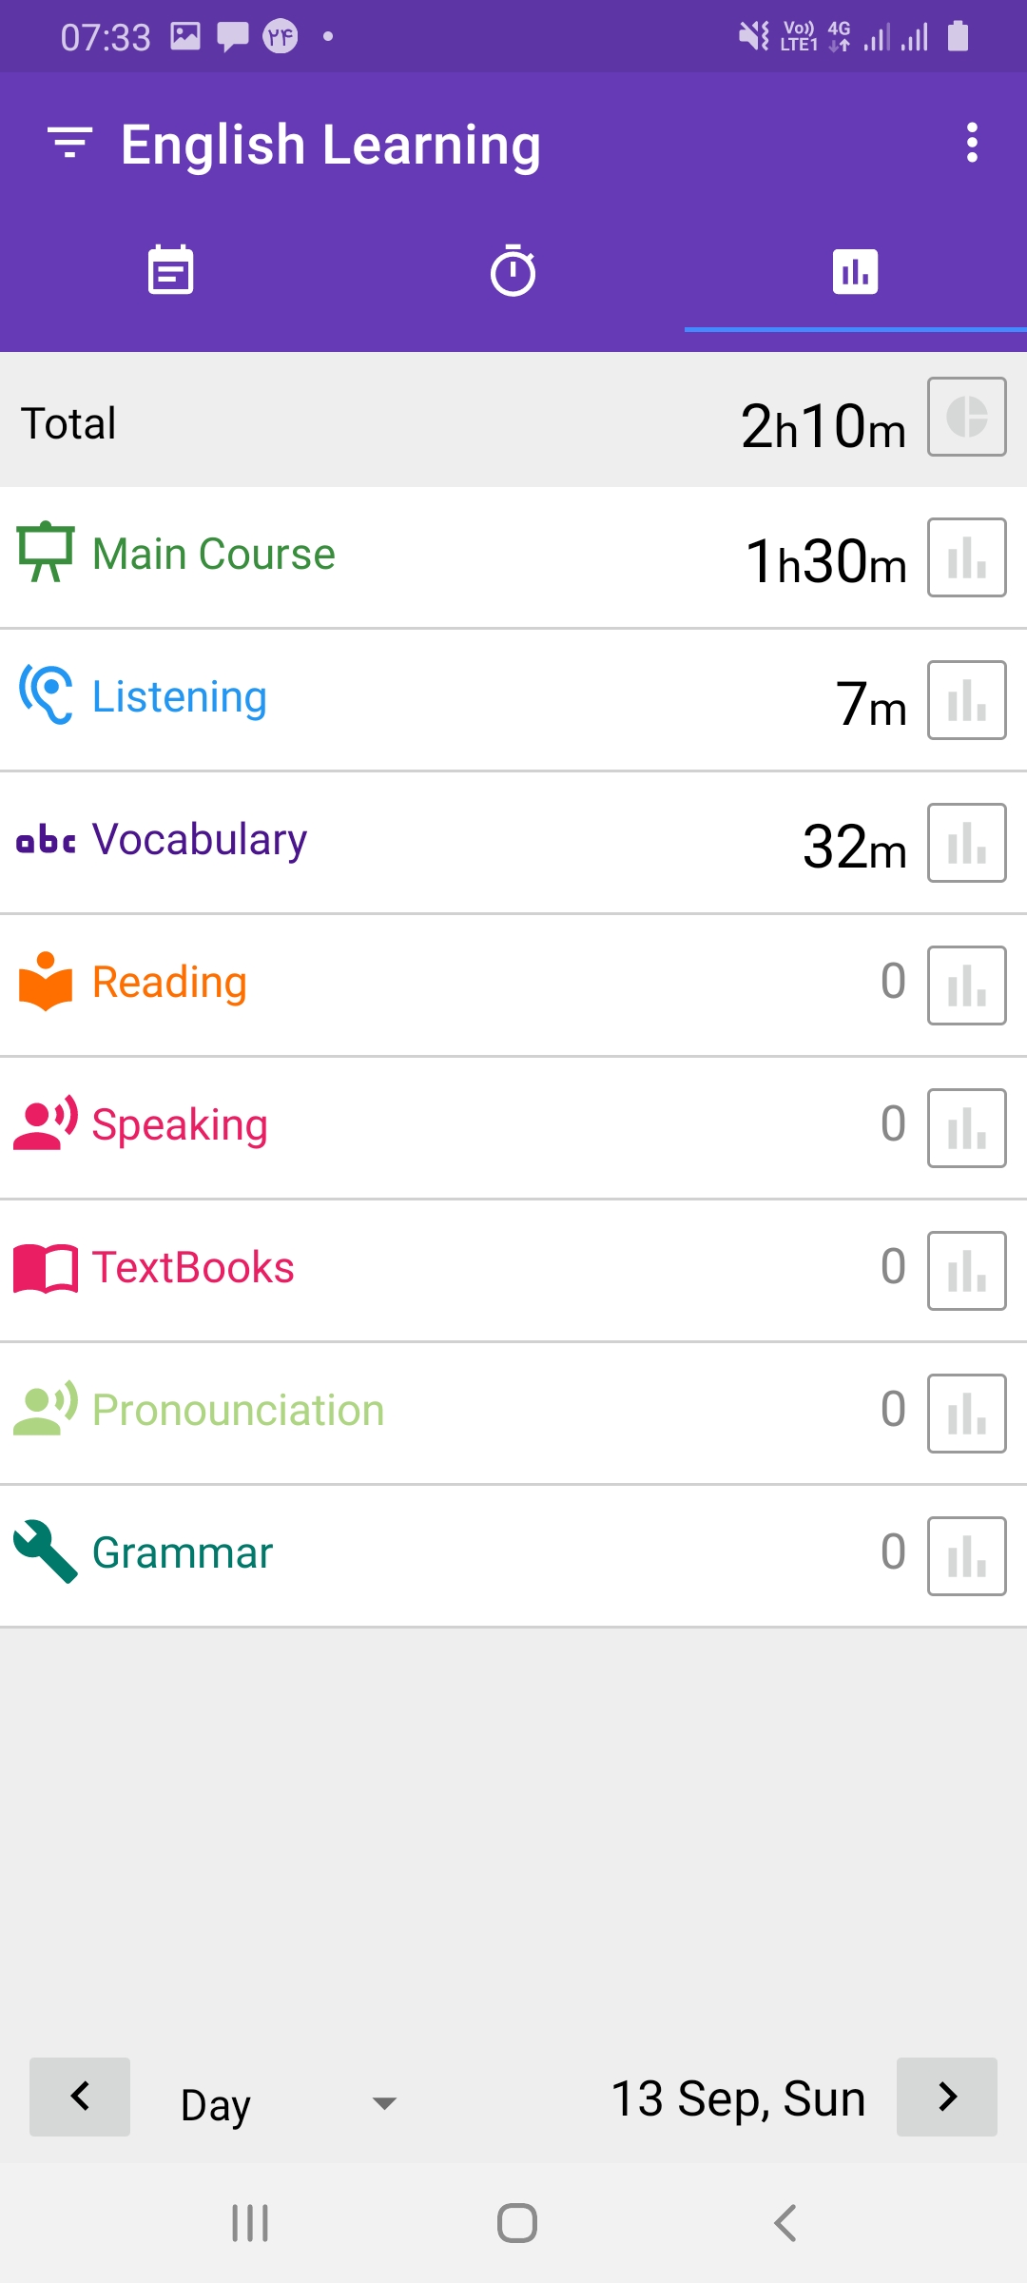This screenshot has width=1027, height=2283.
Task: Tap the English Learning title
Action: pos(331,146)
